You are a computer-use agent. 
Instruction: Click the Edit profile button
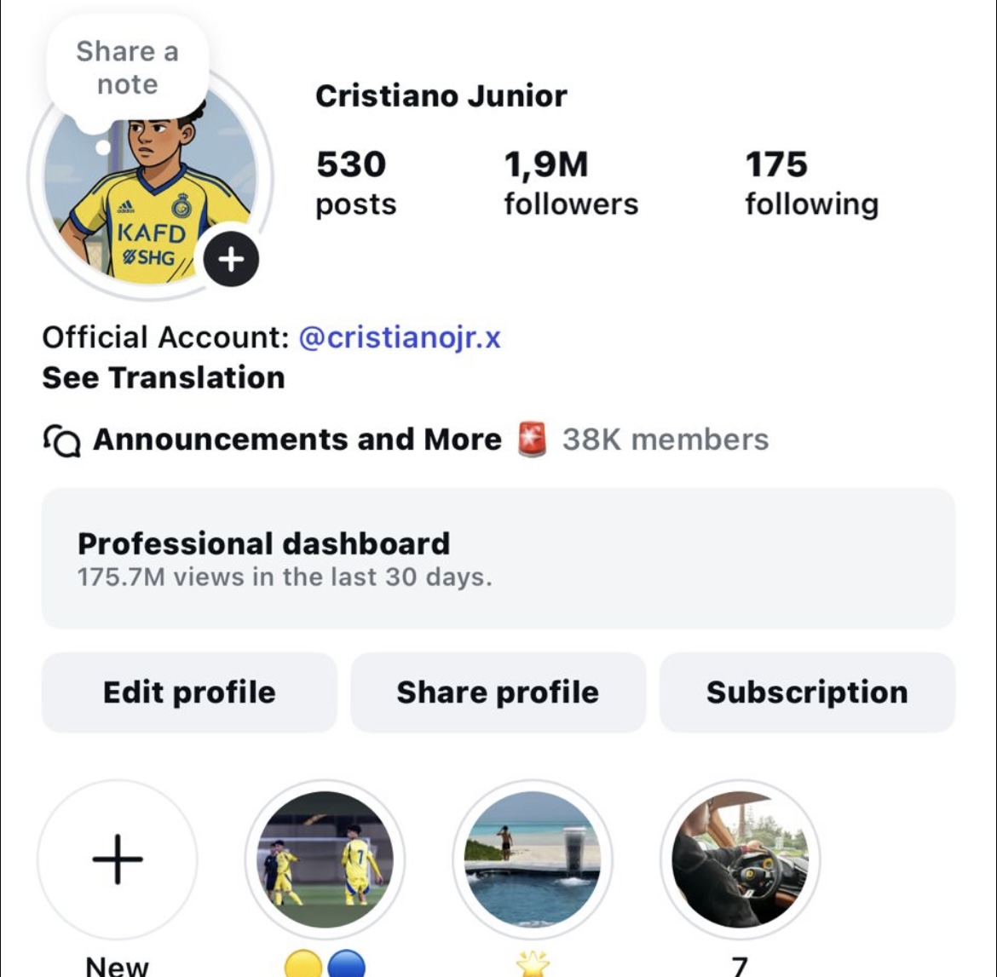[189, 693]
